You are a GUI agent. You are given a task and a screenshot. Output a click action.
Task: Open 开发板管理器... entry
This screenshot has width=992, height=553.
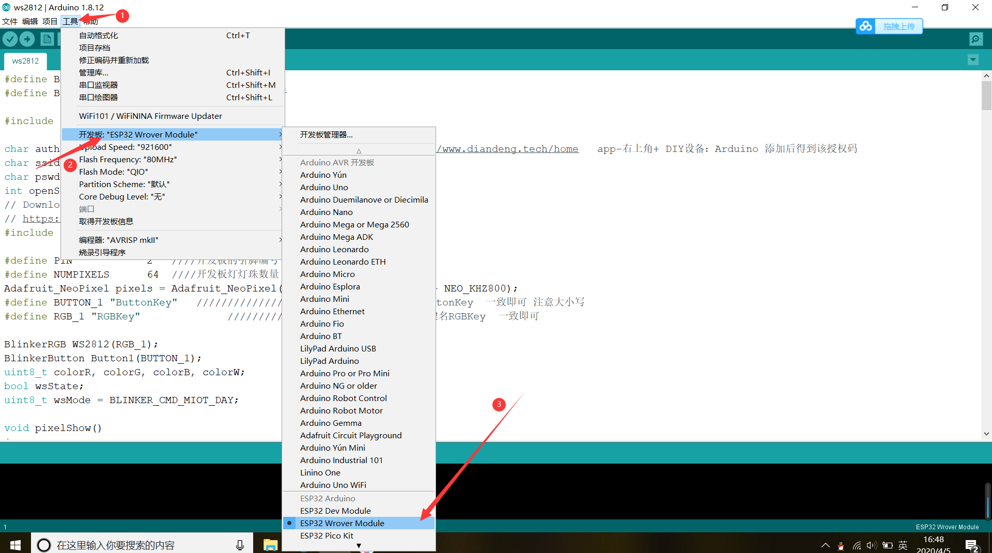(359, 134)
